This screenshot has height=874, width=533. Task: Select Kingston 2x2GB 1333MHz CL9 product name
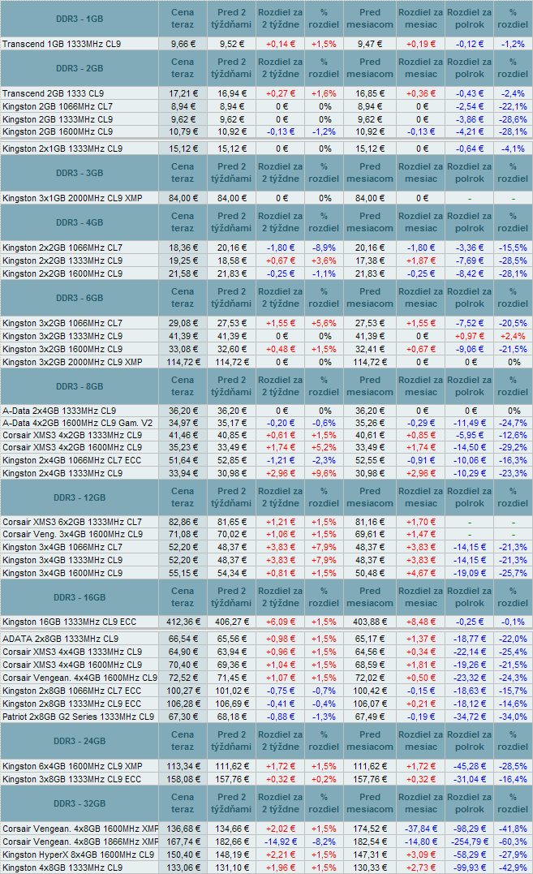coord(62,260)
